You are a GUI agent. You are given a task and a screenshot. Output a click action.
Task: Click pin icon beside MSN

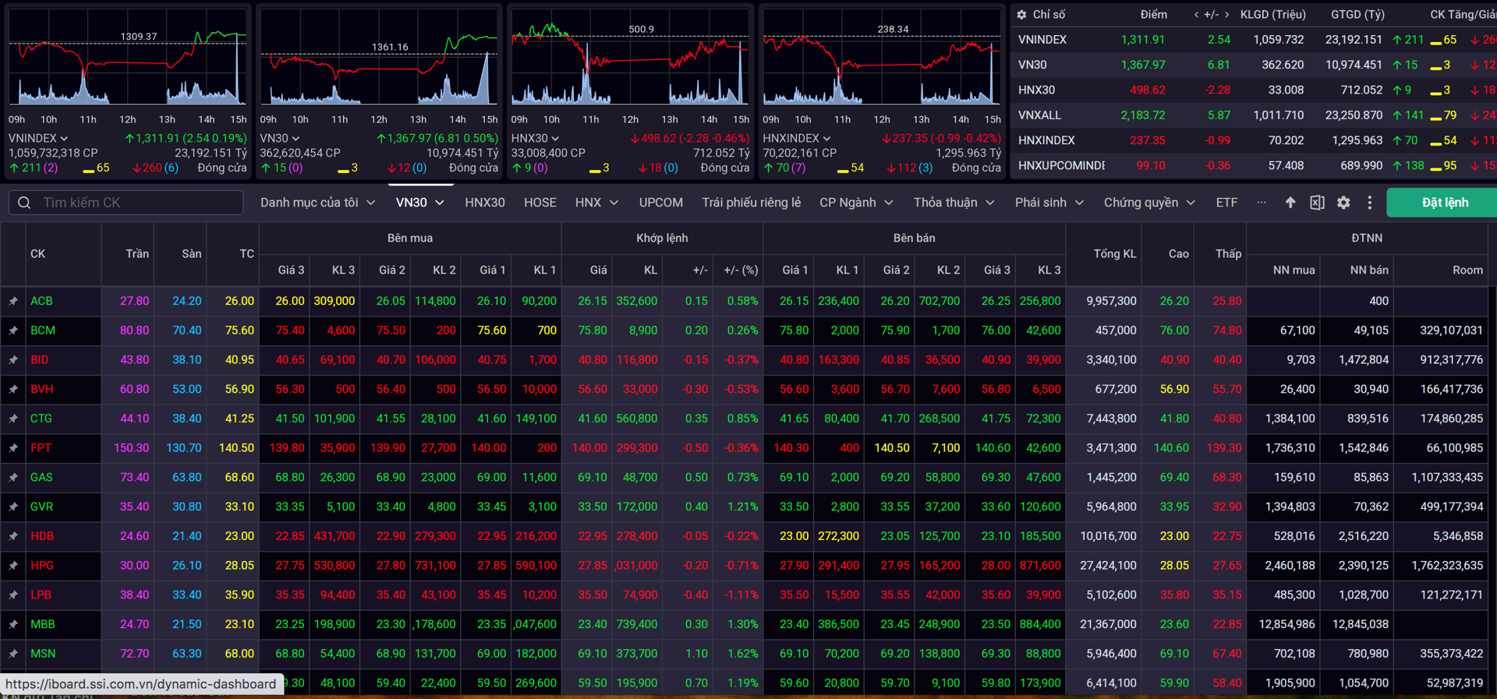13,654
